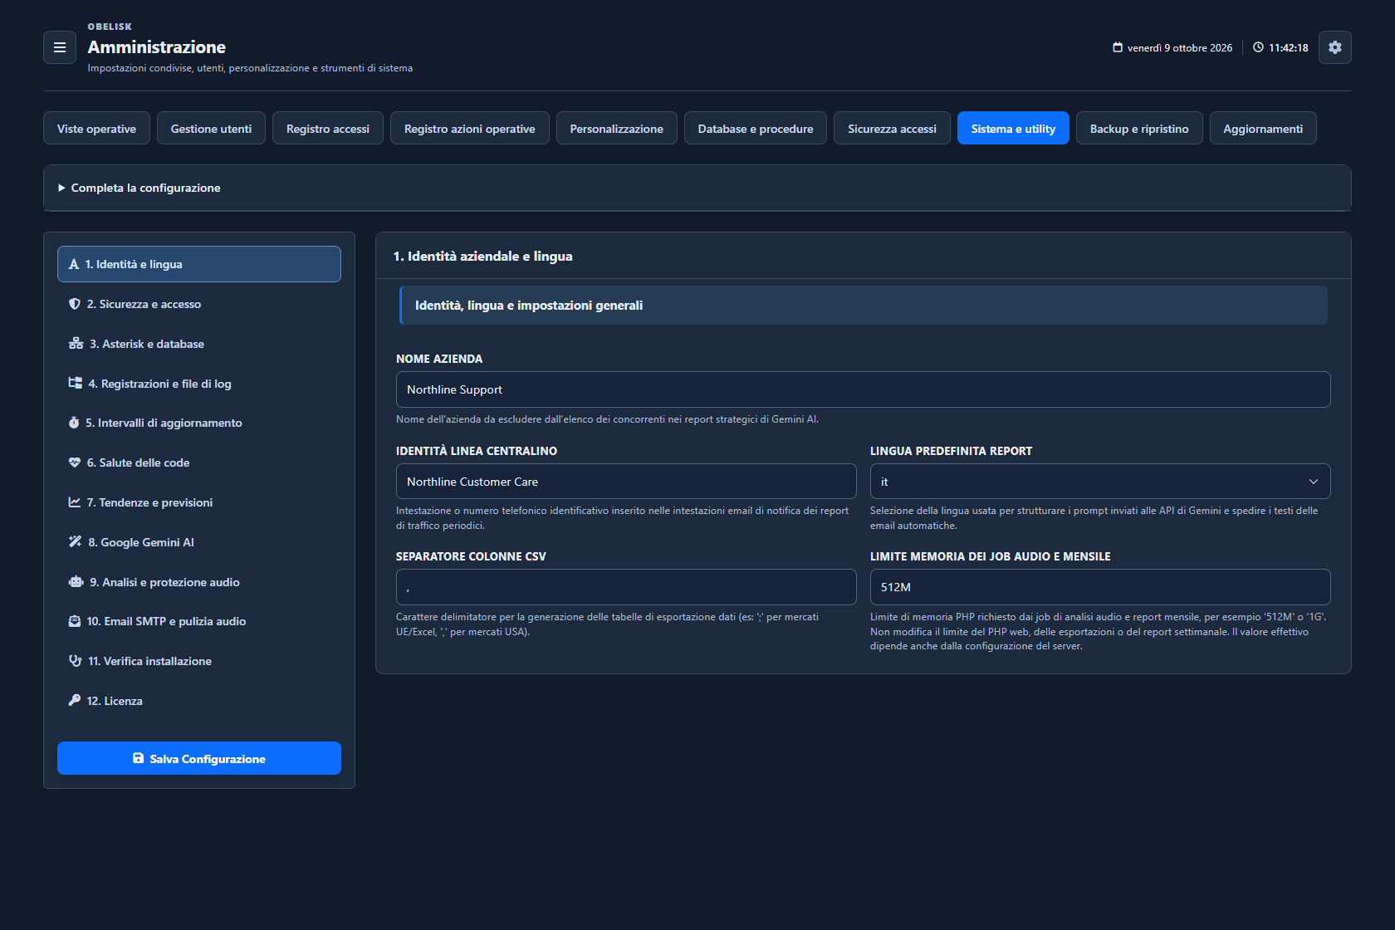Click the chart icon for Tendenze e previsioni
Viewport: 1395px width, 930px height.
(x=75, y=502)
